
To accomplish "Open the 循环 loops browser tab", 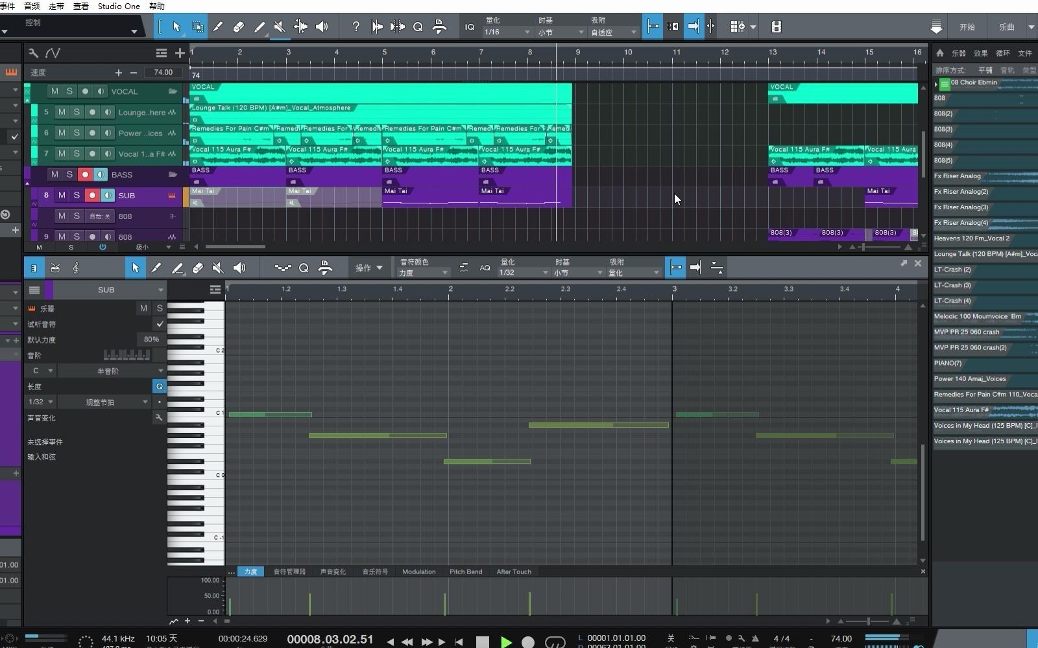I will tap(1002, 53).
